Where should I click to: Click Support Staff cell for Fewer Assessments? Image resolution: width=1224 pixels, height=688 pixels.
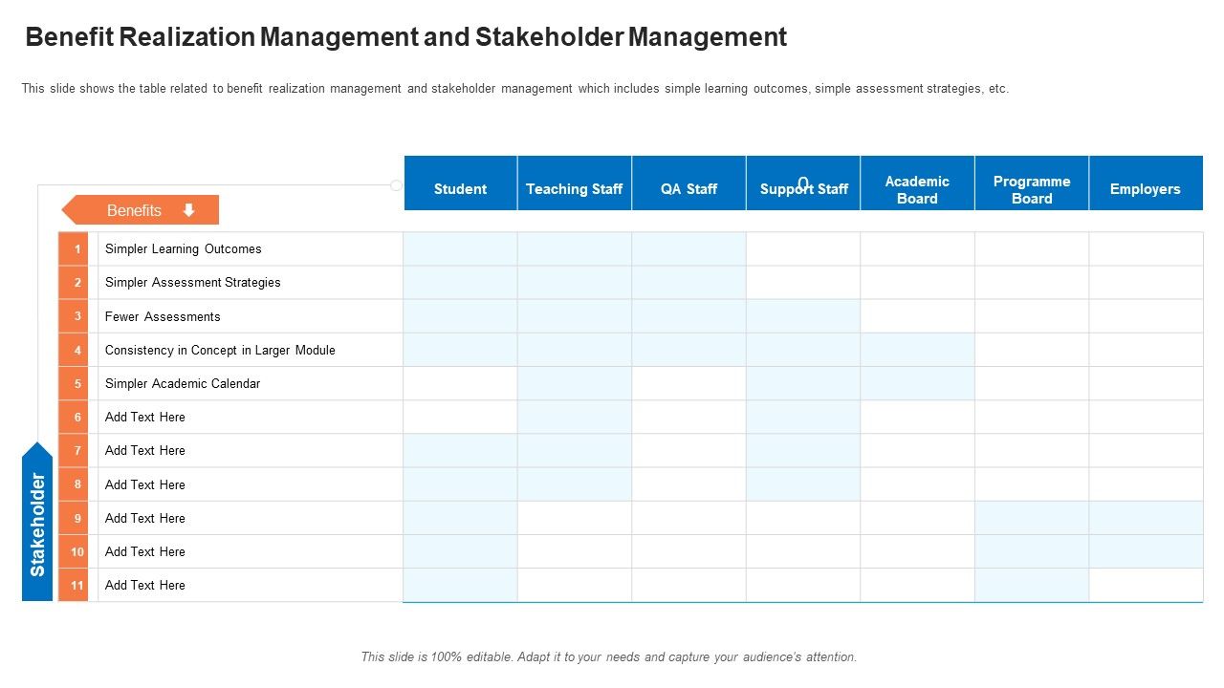[803, 316]
